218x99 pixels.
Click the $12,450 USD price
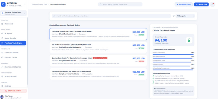[138, 72]
